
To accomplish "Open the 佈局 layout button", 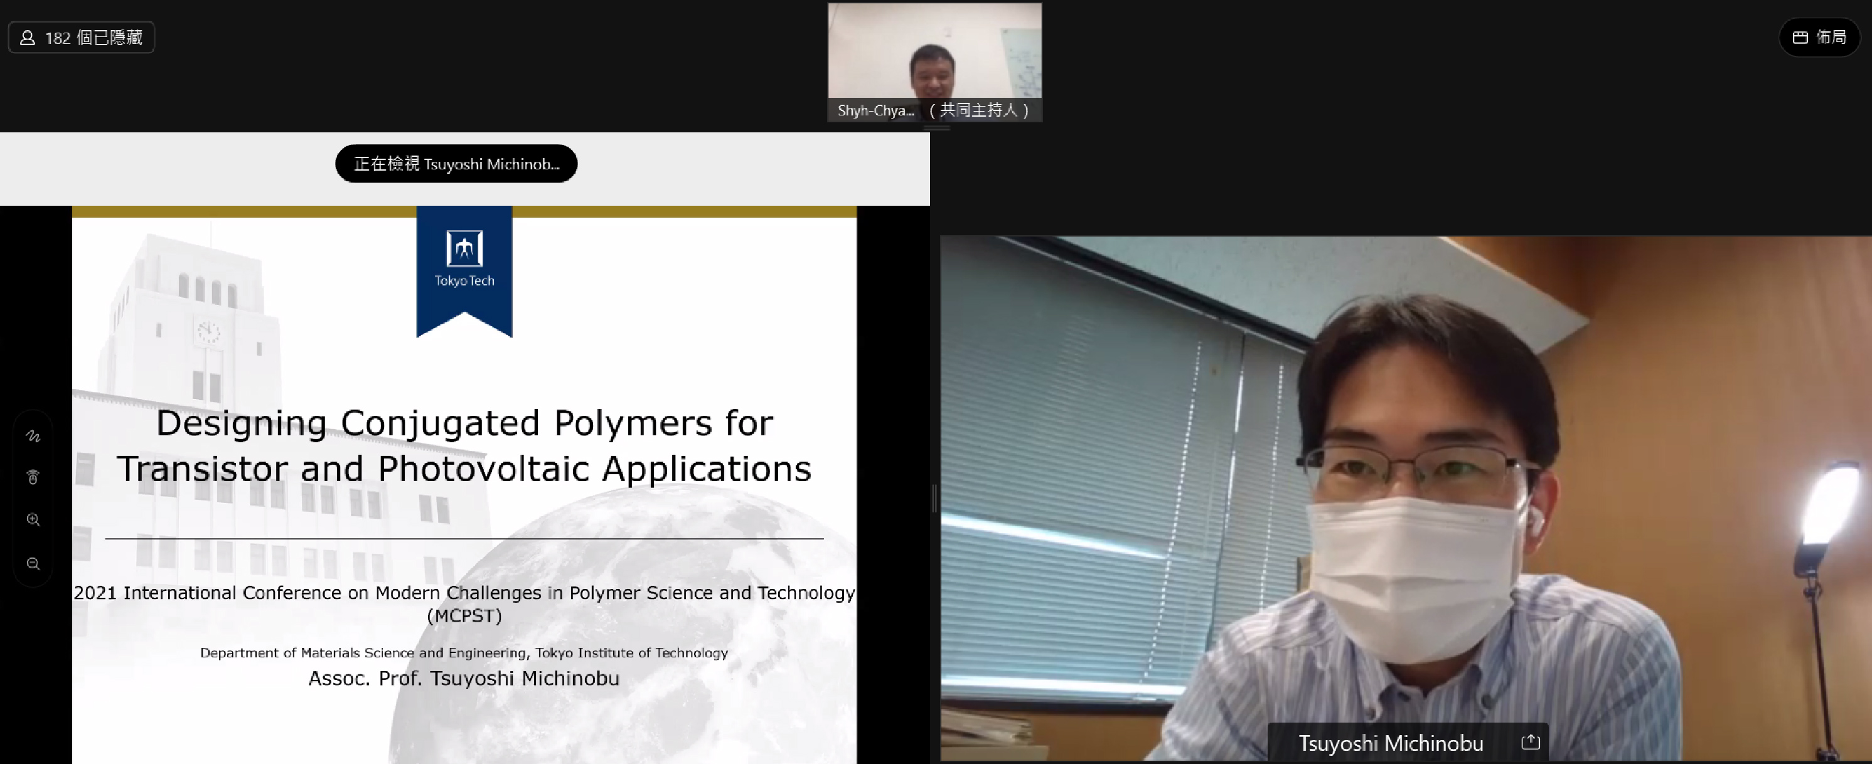I will 1819,37.
